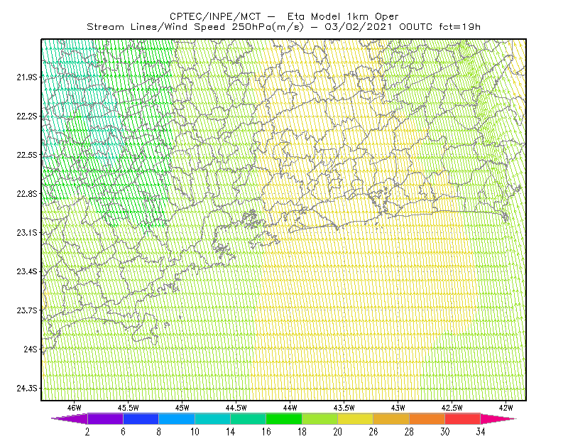568x439 pixels.
Task: Click the 46W longitude tick label
Action: coord(75,408)
